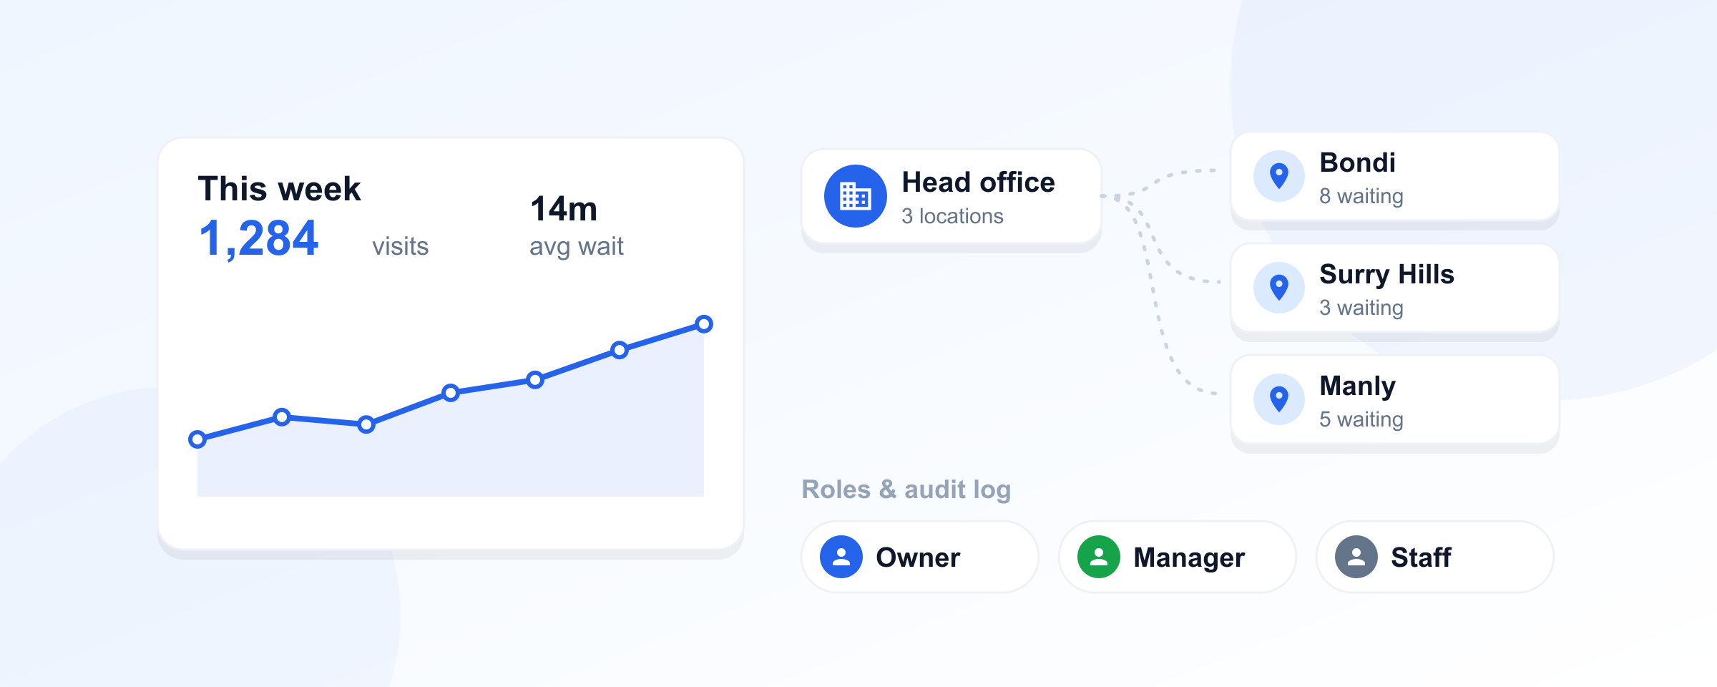Open the Head office card
Image resolution: width=1717 pixels, height=687 pixels.
point(952,196)
